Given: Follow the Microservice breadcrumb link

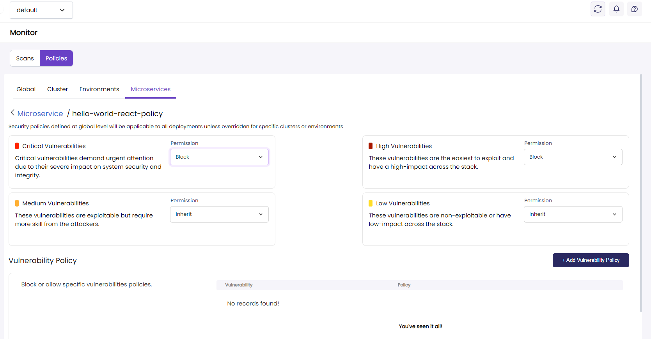Looking at the screenshot, I should 40,114.
